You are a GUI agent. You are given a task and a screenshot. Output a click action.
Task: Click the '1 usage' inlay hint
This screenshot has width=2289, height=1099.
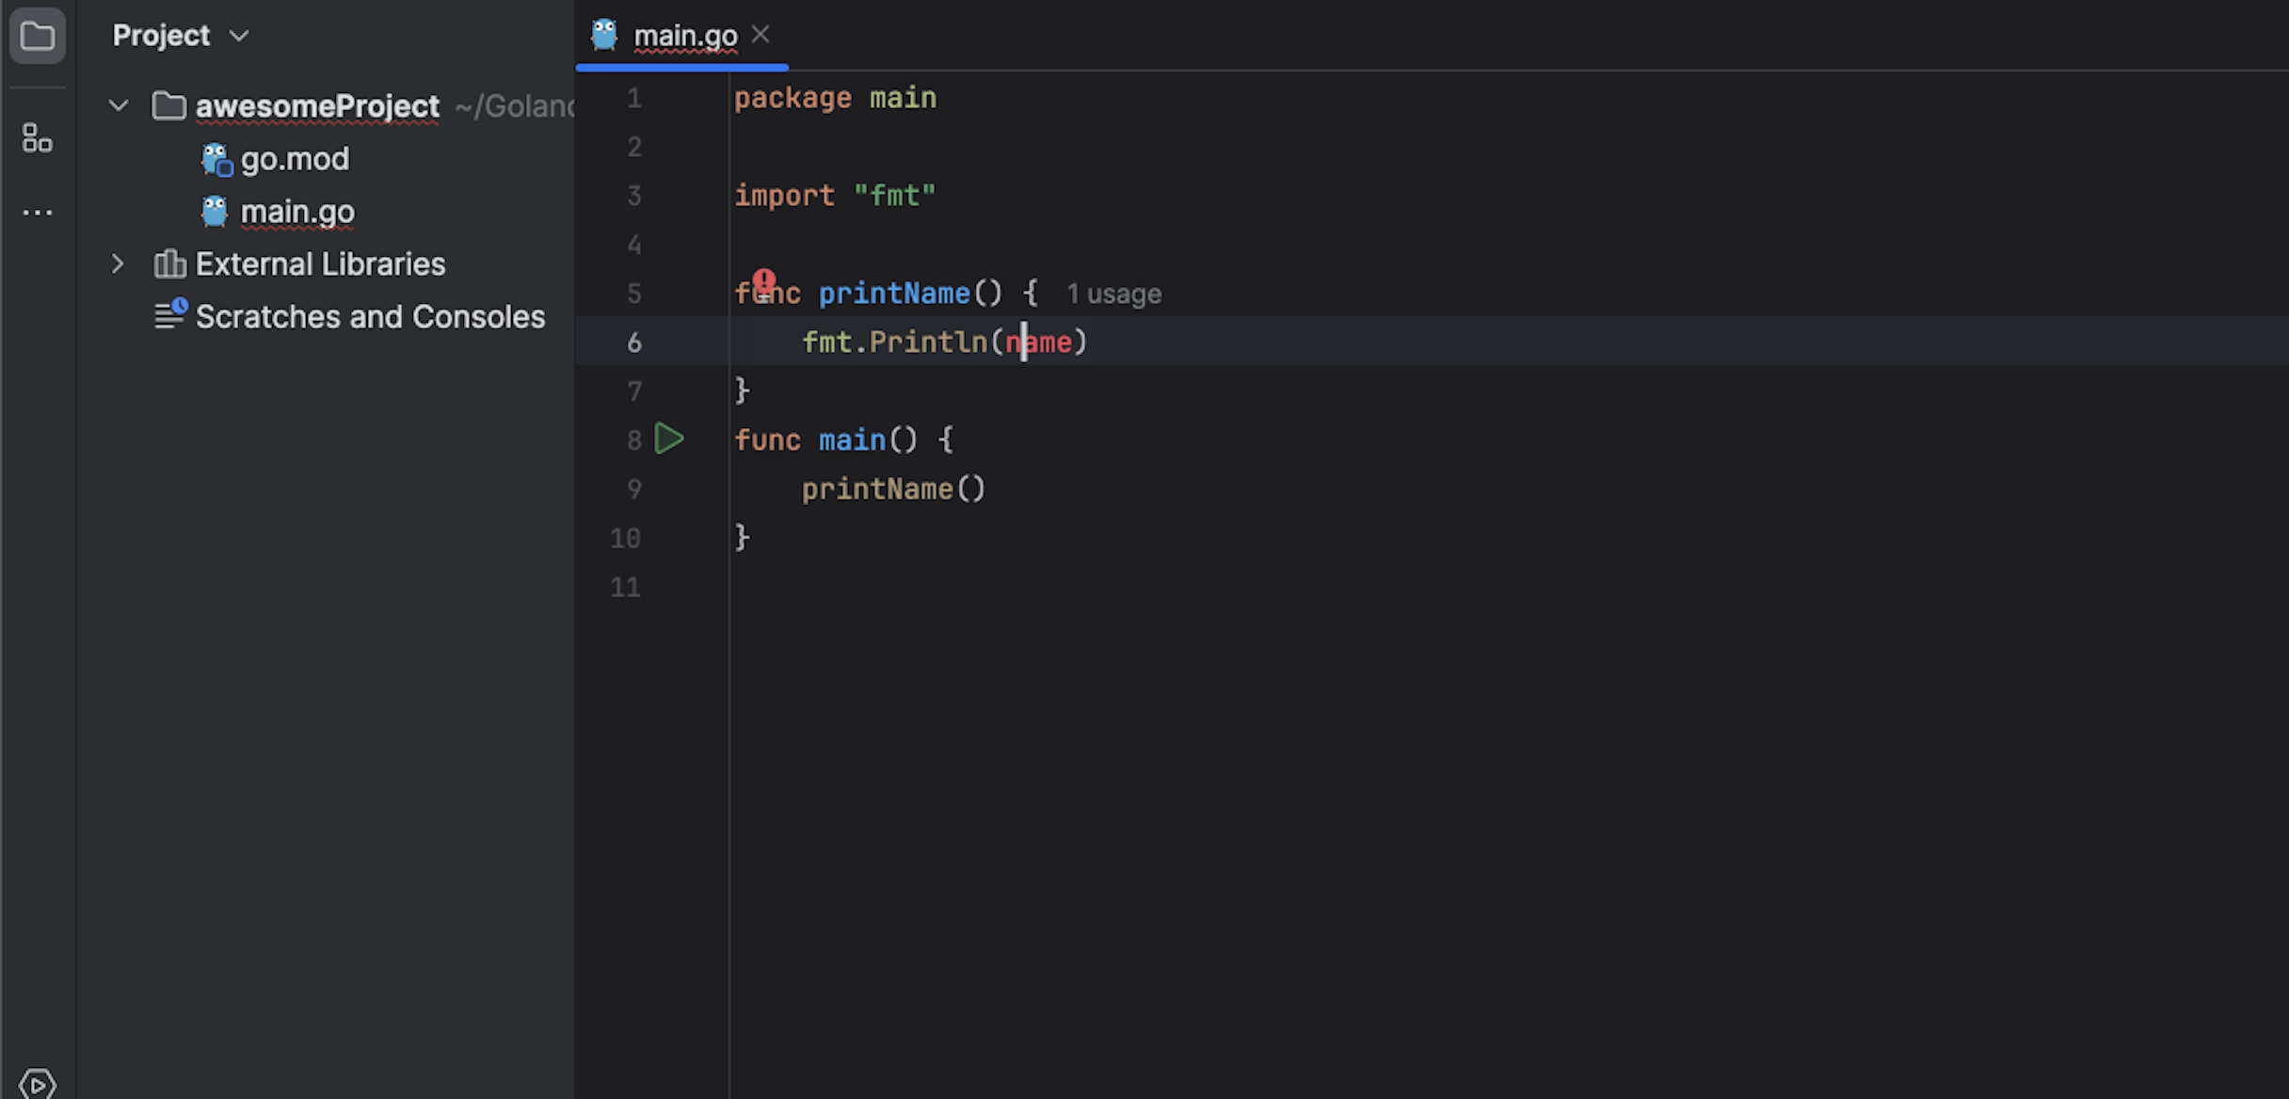1113,294
